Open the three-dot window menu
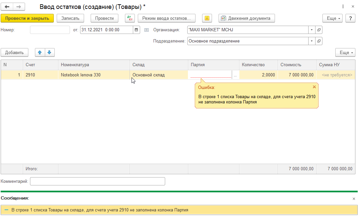 coord(343,7)
